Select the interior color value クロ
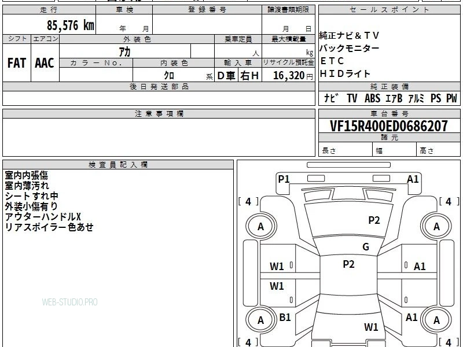Image resolution: width=463 pixels, height=347 pixels. (x=169, y=75)
